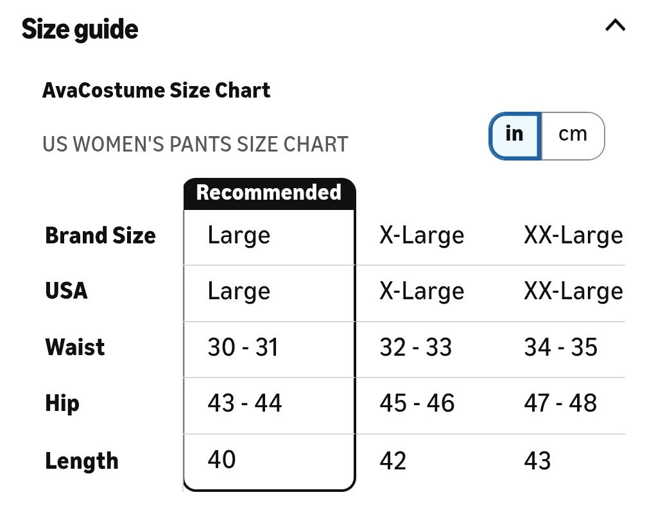Click the Length row label
Viewport: 647px width, 506px height.
(x=82, y=461)
